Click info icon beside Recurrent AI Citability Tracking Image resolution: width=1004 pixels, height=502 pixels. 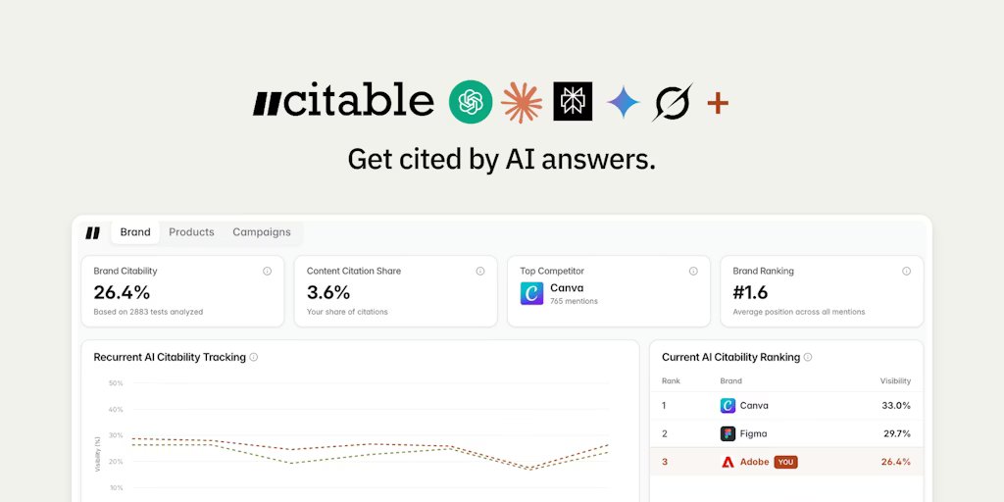click(254, 358)
